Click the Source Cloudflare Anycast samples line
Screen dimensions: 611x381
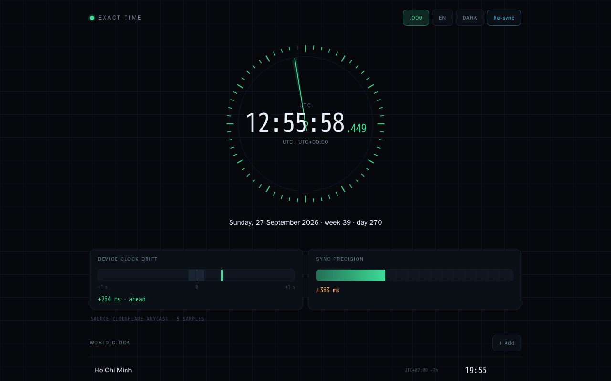[147, 319]
